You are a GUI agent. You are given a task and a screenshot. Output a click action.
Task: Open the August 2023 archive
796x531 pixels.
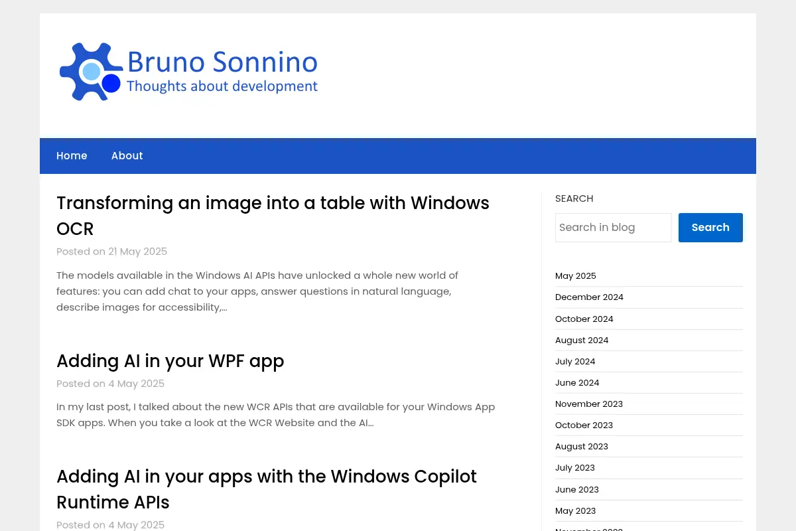(x=582, y=447)
